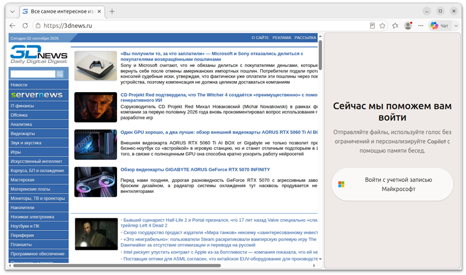
Task: Open the Steam вампирскую игру news link
Action: [x=219, y=242]
